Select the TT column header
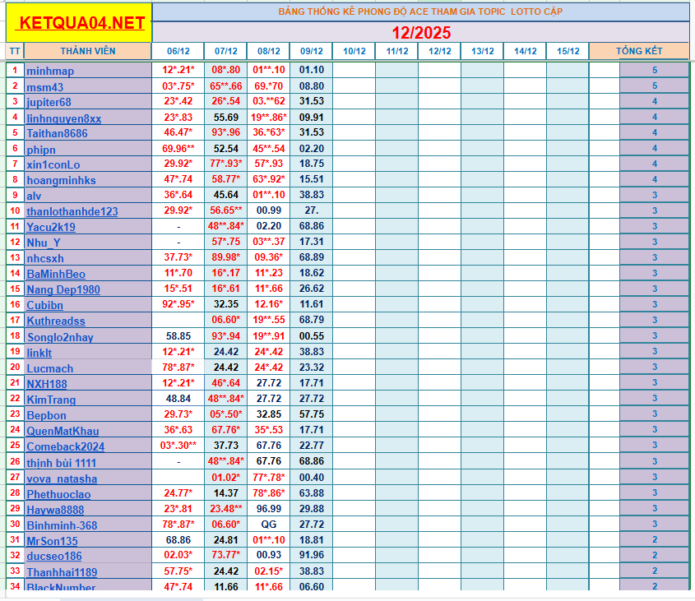Screen dimensions: 695x601 pos(13,50)
